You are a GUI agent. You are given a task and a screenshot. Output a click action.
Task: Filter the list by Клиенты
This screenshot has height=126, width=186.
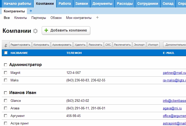pos(20,18)
